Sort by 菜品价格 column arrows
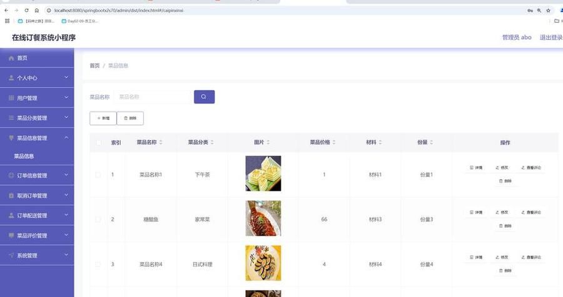The width and height of the screenshot is (563, 297). tap(335, 143)
